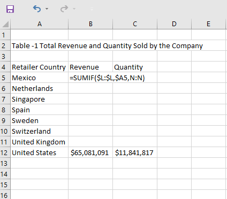Select row 16 header

tap(5, 195)
